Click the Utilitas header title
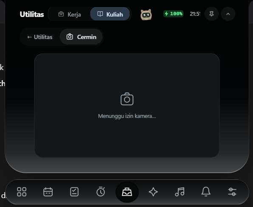The image size is (253, 207). 32,14
